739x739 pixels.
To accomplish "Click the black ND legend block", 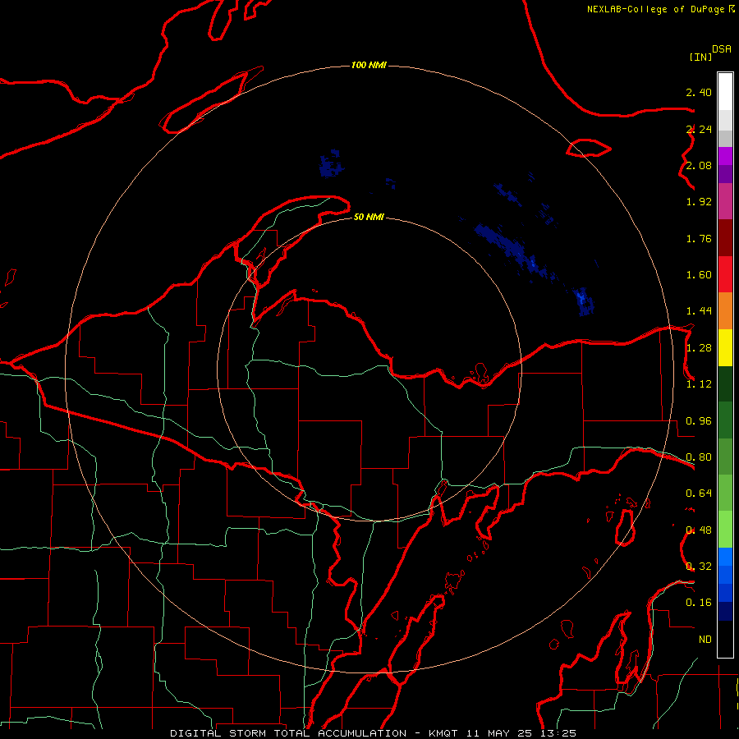I will point(725,639).
